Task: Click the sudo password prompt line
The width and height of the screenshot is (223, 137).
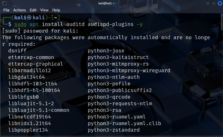Action: tap(40, 31)
